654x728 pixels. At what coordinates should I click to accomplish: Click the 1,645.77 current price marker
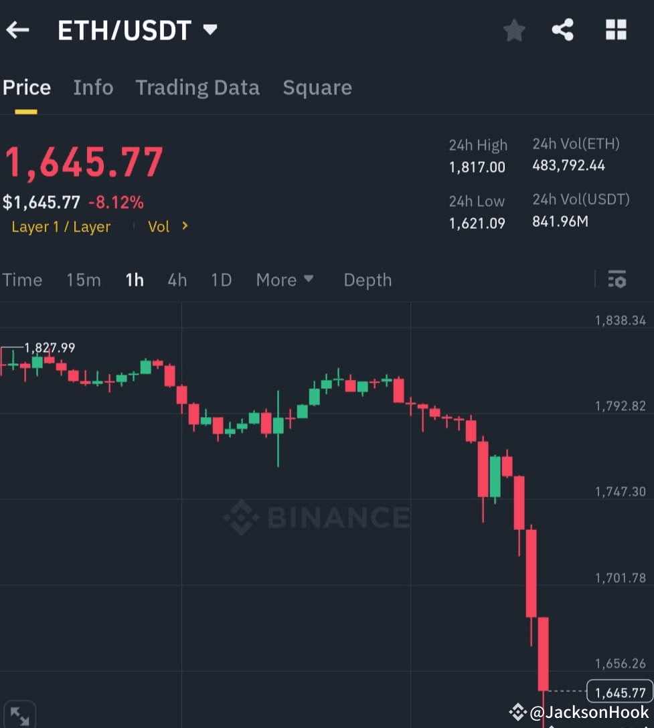tap(620, 693)
